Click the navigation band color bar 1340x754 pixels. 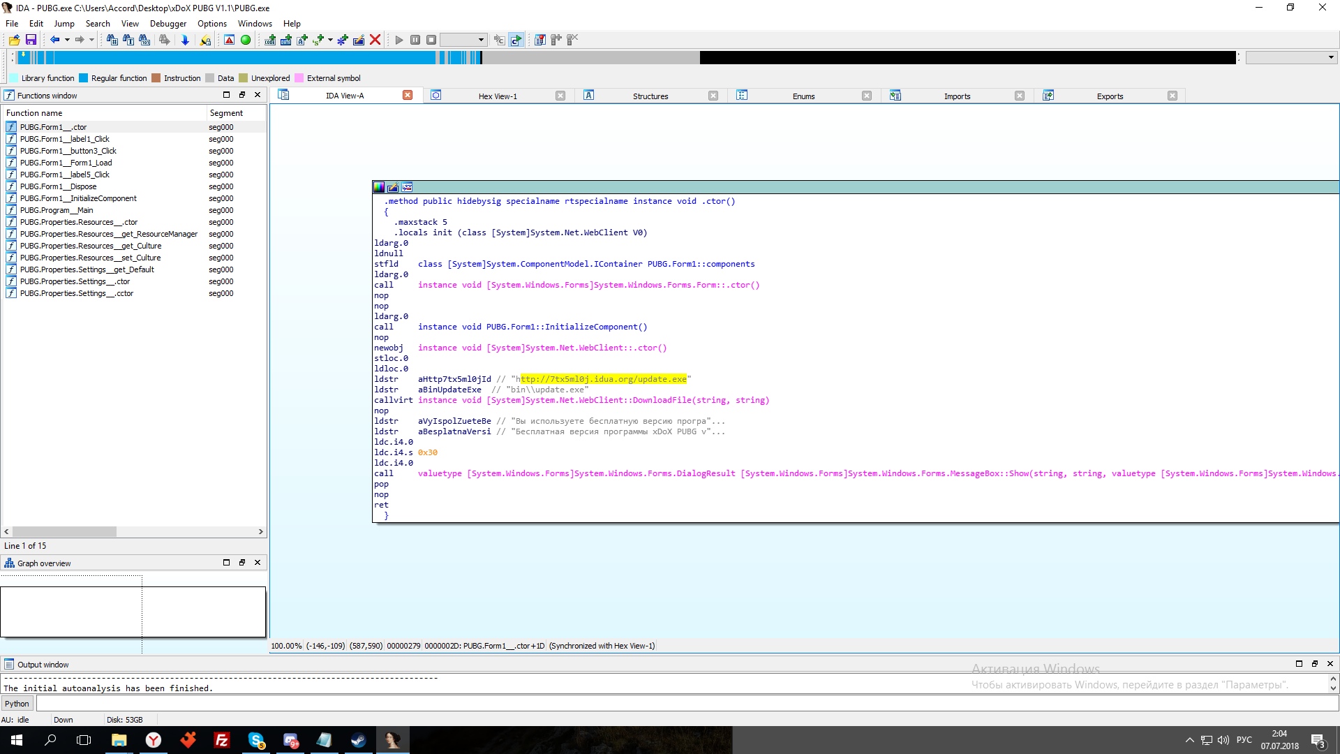[279, 57]
